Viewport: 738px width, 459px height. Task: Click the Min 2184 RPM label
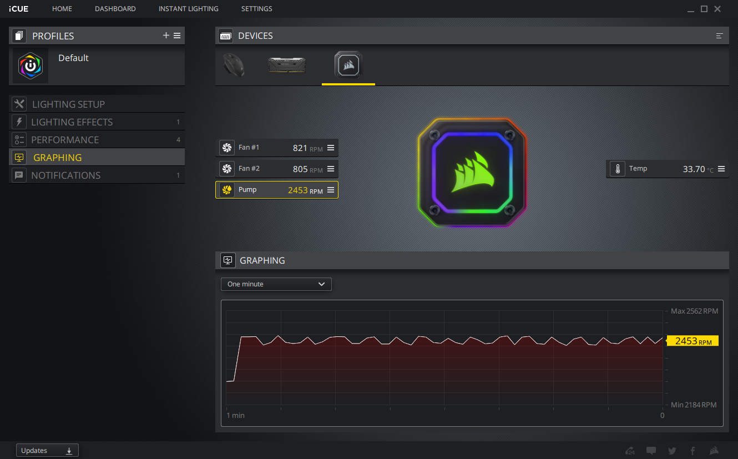point(695,405)
